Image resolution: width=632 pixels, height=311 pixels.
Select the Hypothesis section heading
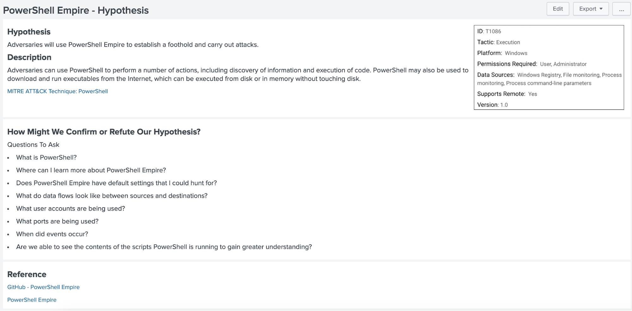[29, 32]
